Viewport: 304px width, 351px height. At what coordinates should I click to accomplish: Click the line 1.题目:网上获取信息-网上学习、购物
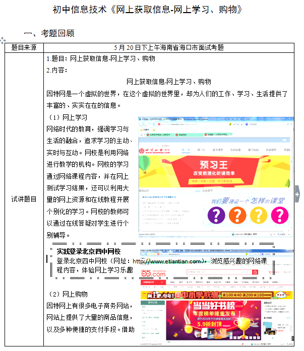[x=101, y=58]
